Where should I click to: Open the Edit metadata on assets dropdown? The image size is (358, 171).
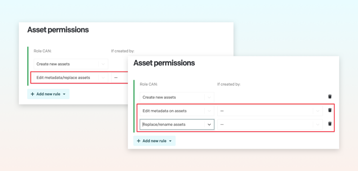177,111
